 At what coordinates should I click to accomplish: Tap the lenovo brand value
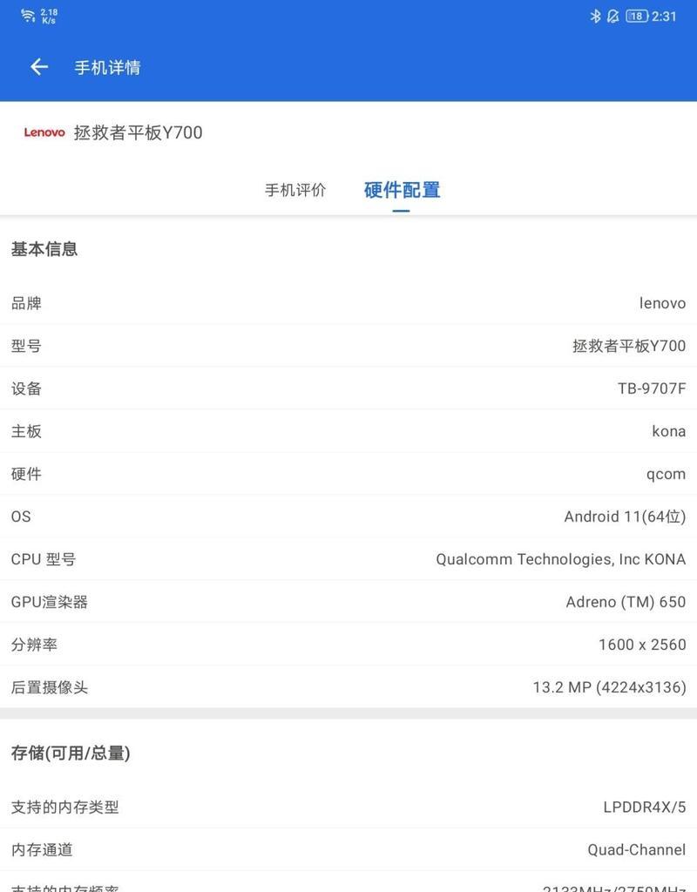pos(662,303)
